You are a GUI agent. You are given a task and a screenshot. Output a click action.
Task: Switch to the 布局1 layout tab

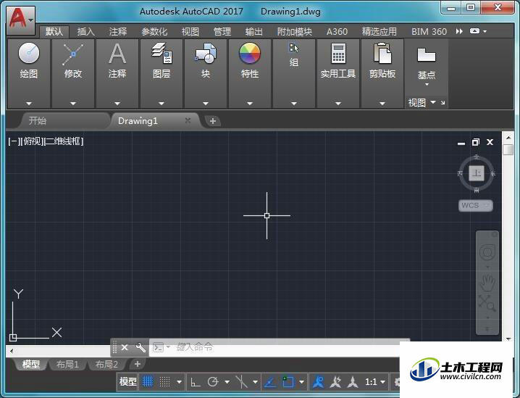(67, 365)
